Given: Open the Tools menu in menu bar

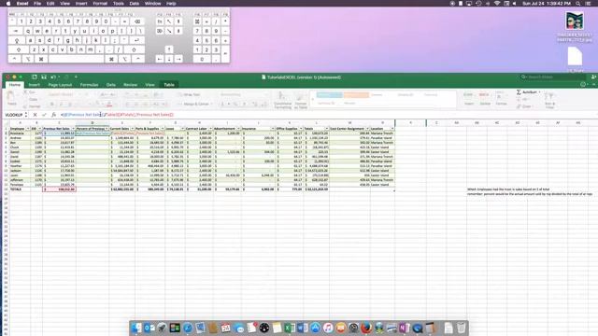Looking at the screenshot, I should point(119,4).
